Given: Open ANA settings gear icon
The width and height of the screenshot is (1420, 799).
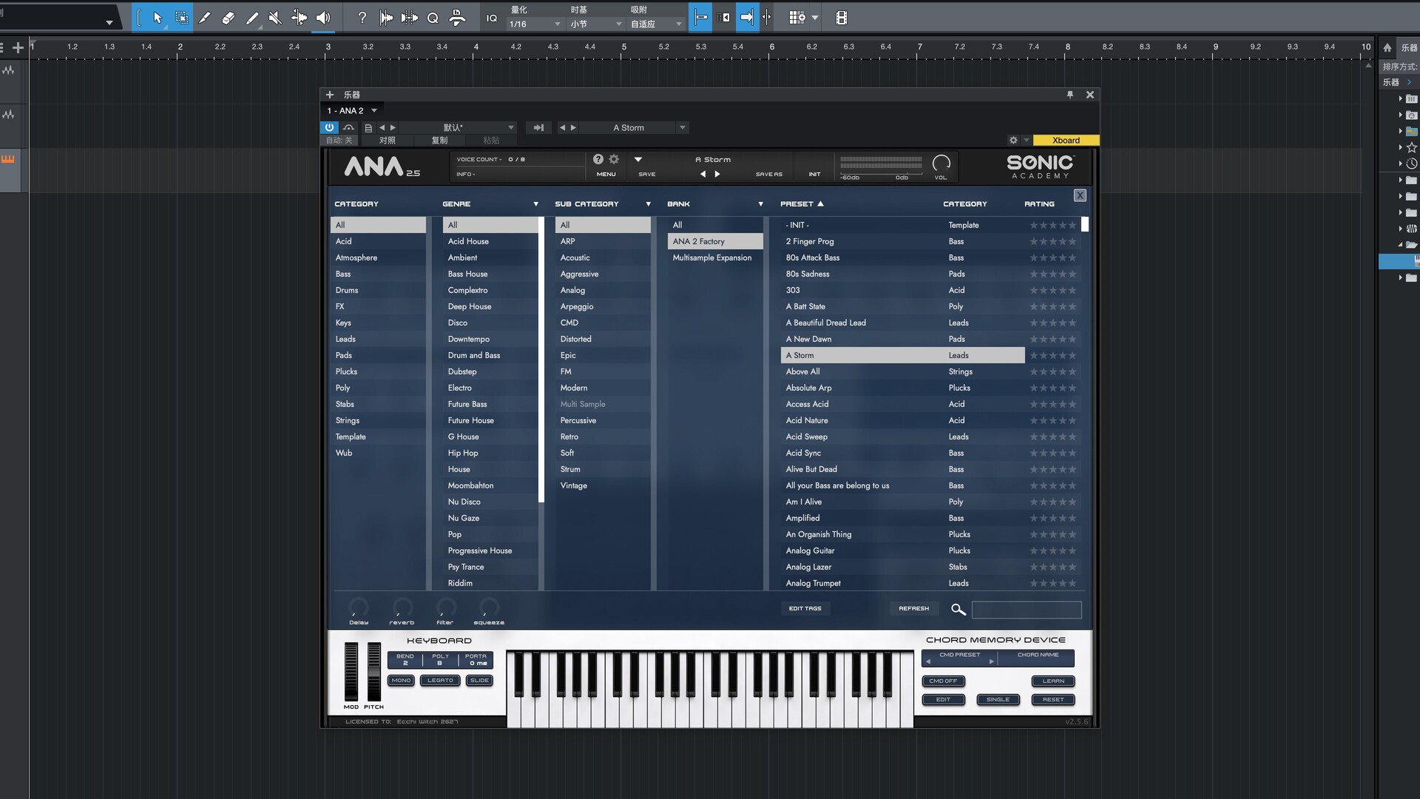Looking at the screenshot, I should click(614, 159).
